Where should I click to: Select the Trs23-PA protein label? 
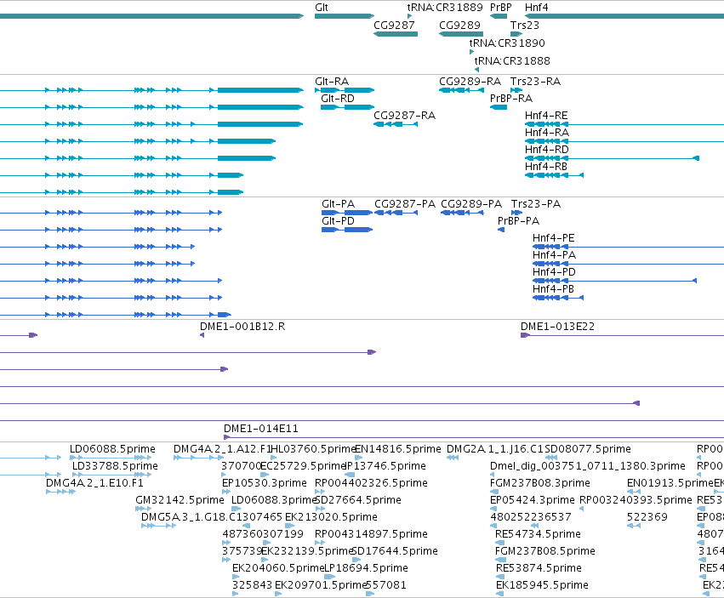click(536, 203)
